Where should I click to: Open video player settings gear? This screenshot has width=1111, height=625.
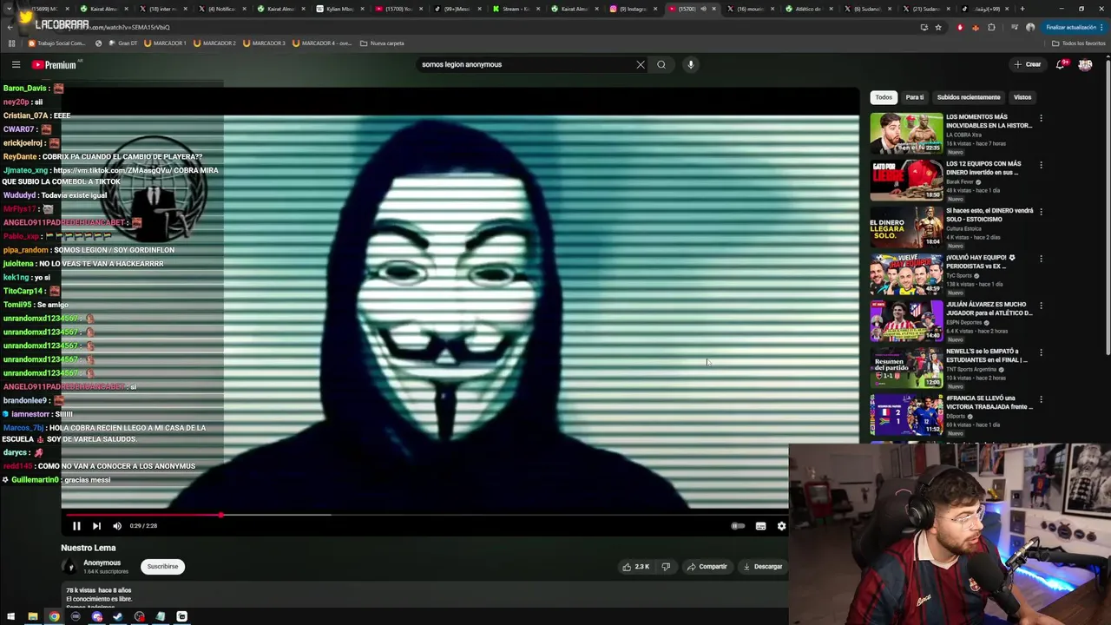coord(781,526)
